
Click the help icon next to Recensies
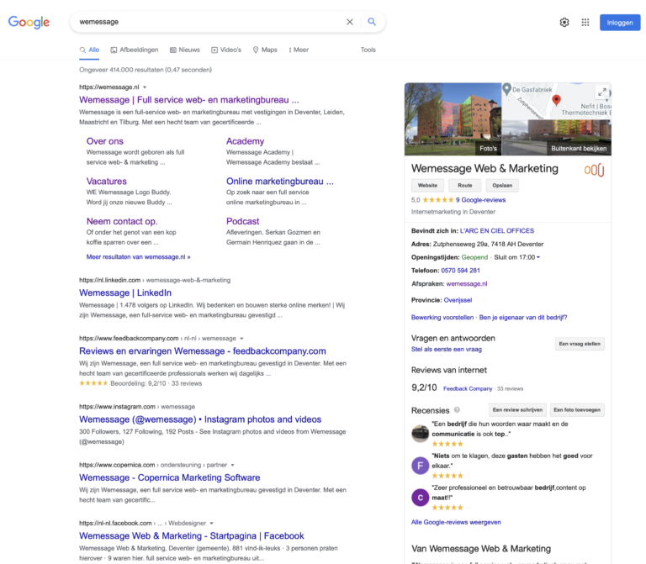click(457, 409)
